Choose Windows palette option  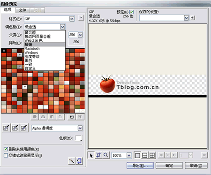coord(45,53)
